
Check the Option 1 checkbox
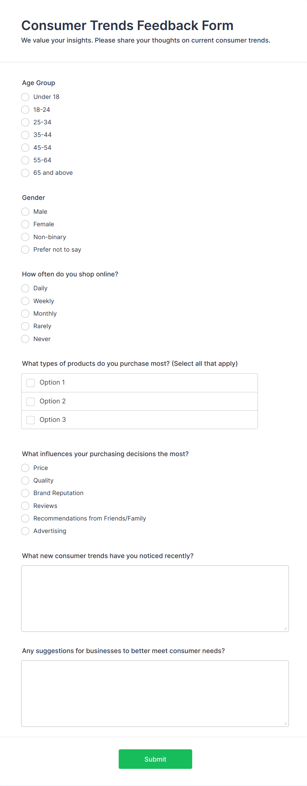(x=31, y=383)
